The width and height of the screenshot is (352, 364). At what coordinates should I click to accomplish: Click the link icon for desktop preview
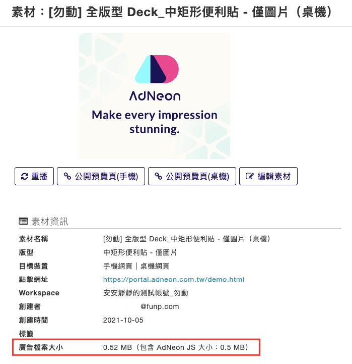tap(159, 176)
